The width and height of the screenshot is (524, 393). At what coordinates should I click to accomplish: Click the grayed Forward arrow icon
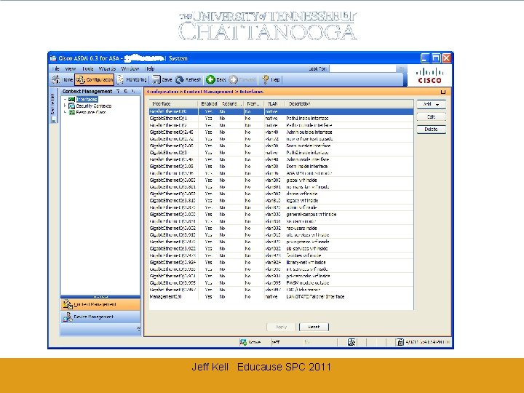(x=234, y=79)
